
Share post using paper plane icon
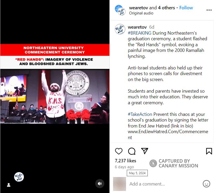point(145,151)
